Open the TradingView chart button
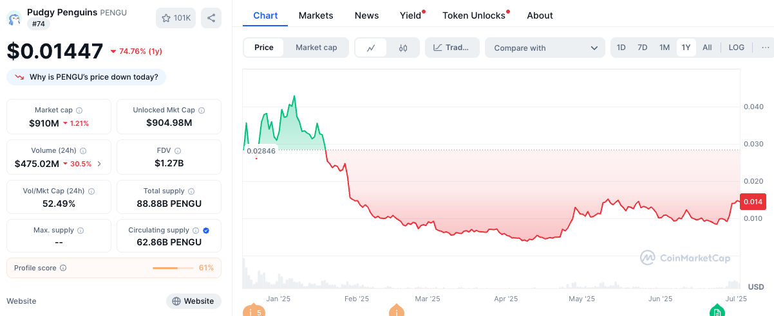The height and width of the screenshot is (316, 774). pyautogui.click(x=452, y=48)
